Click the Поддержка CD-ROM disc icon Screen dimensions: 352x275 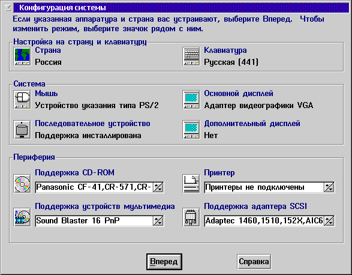pos(22,184)
